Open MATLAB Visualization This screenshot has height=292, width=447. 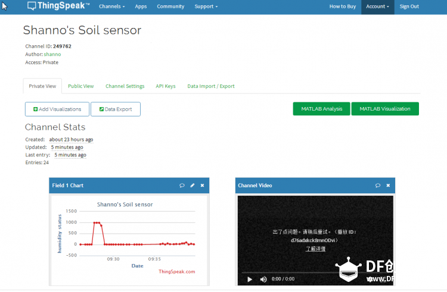click(385, 109)
